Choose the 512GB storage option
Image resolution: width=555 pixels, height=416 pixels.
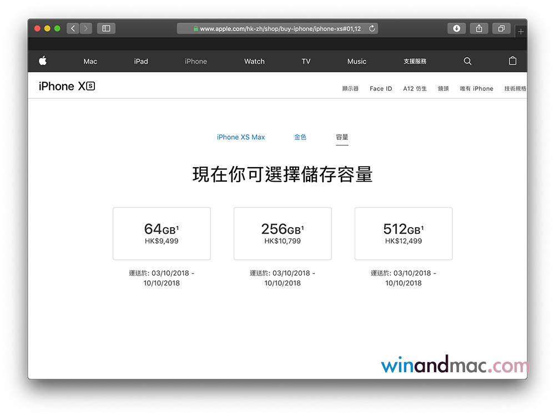[x=403, y=233]
